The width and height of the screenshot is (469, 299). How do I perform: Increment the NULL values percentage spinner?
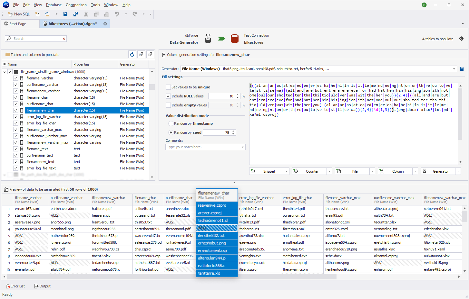238,95
